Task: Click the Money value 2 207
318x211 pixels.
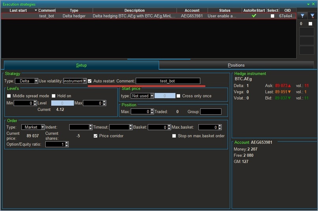Action: pyautogui.click(x=252, y=149)
